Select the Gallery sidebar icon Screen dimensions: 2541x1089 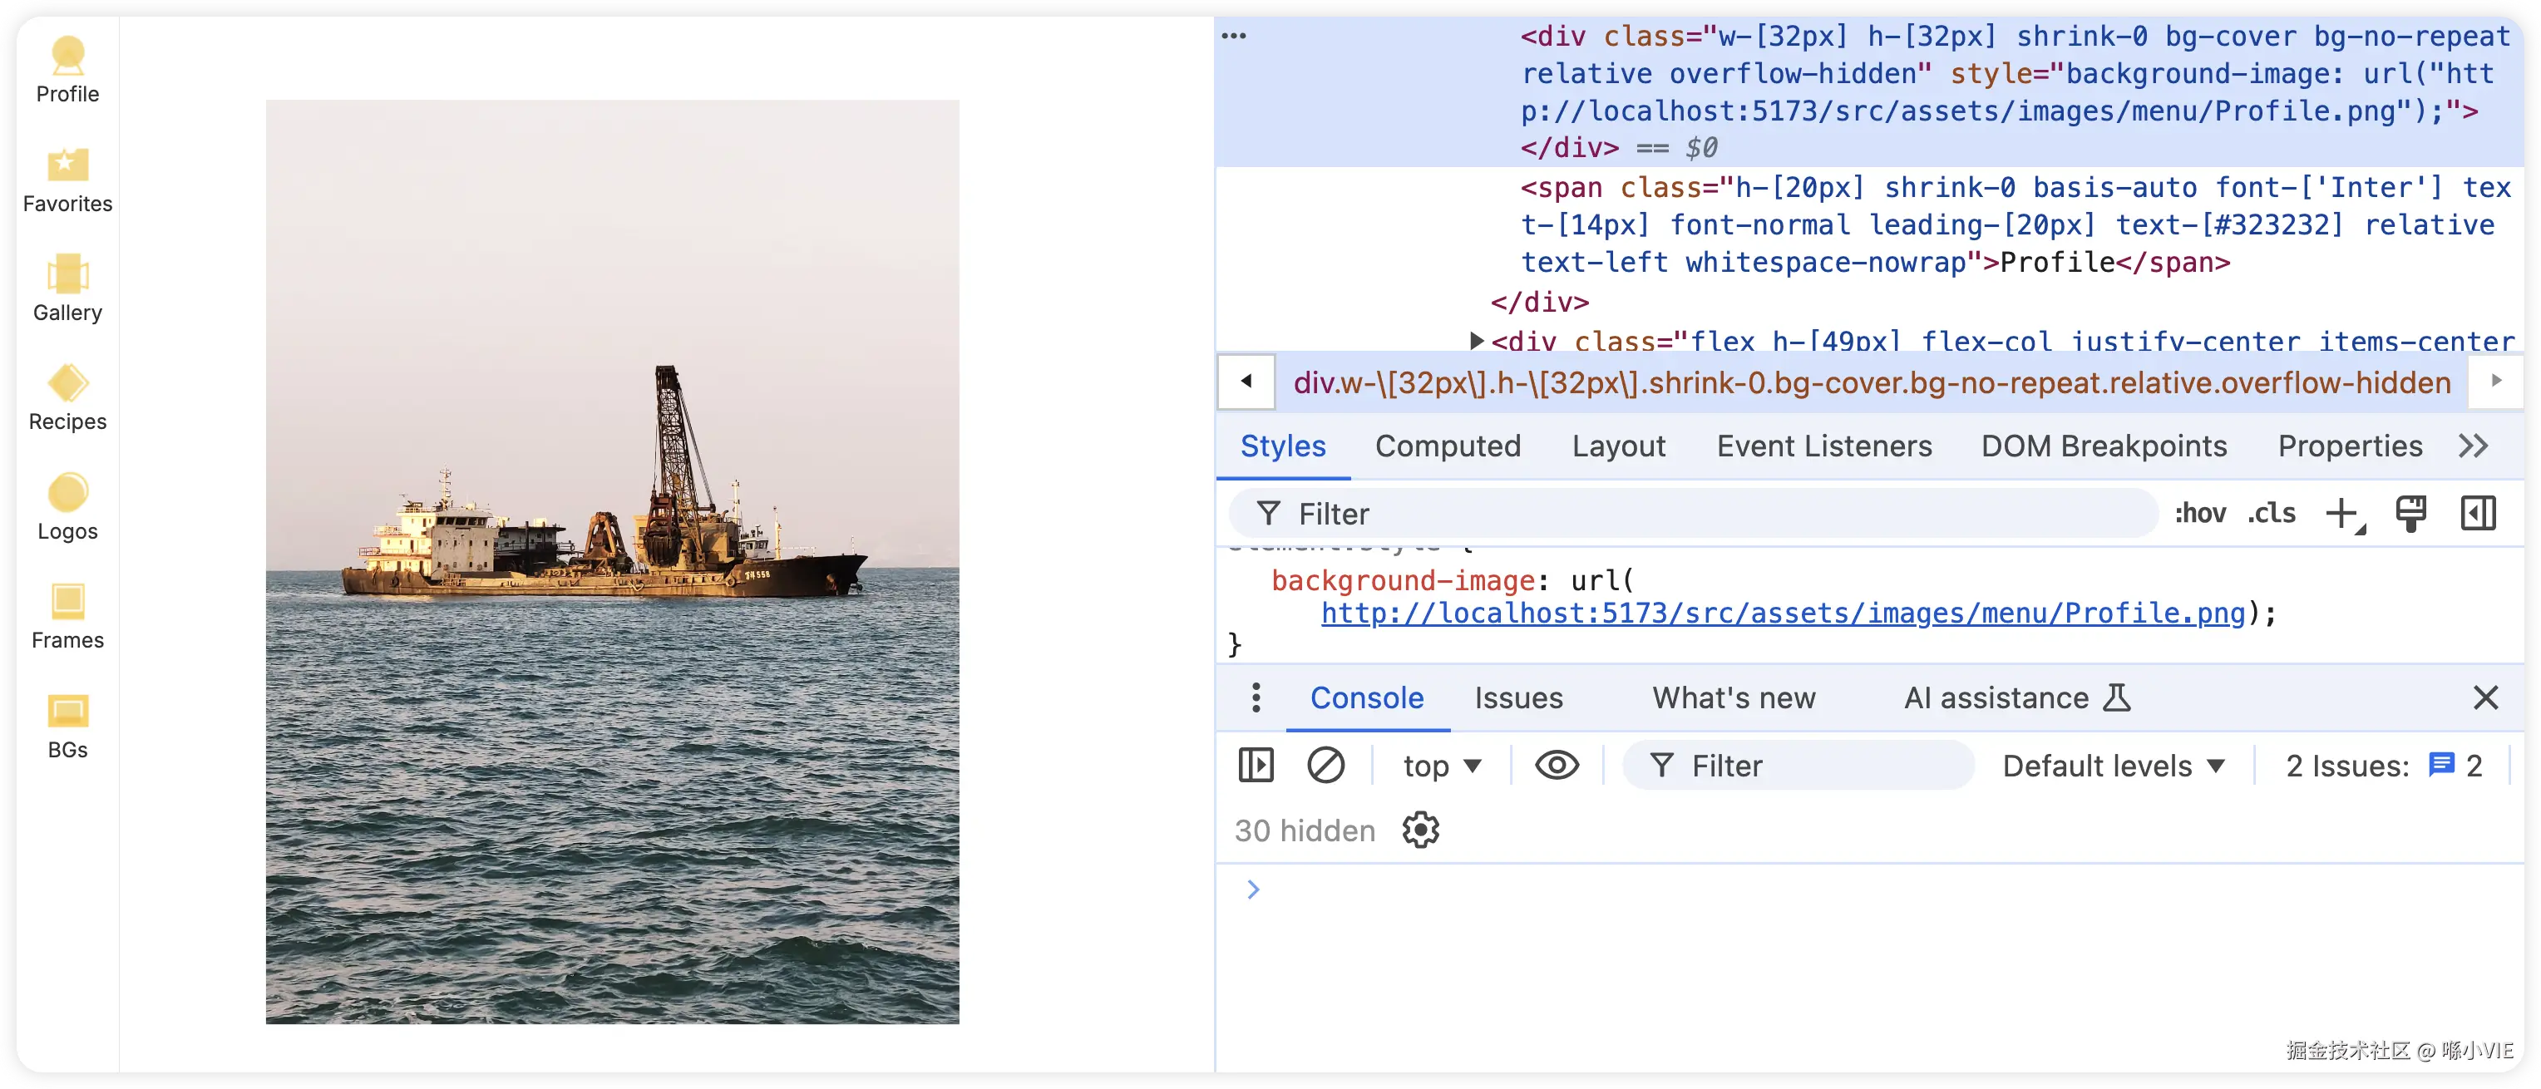[x=67, y=273]
